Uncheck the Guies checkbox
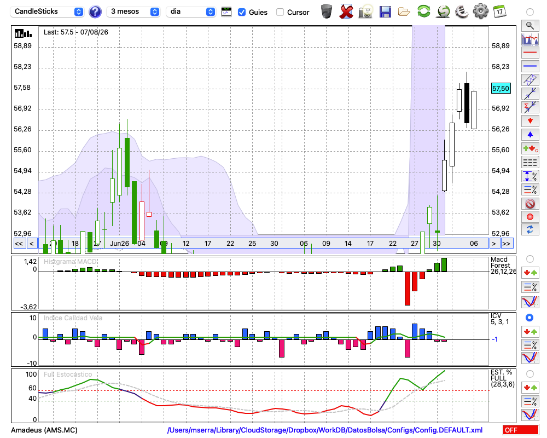The image size is (547, 438). pos(242,12)
